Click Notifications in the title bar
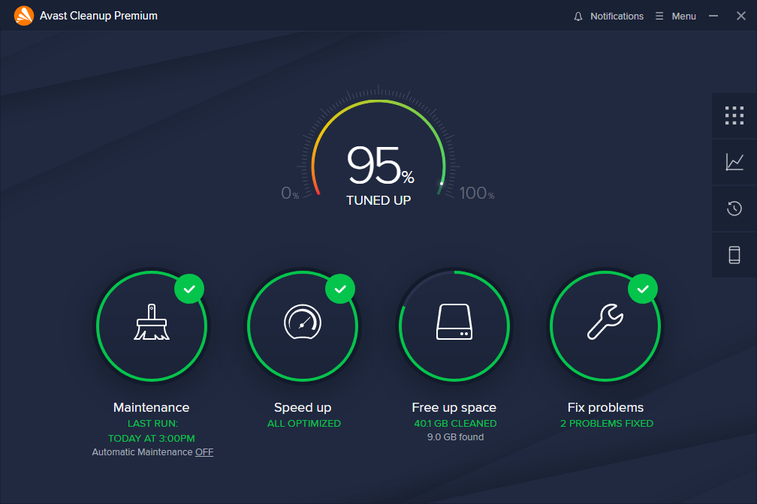 (616, 16)
